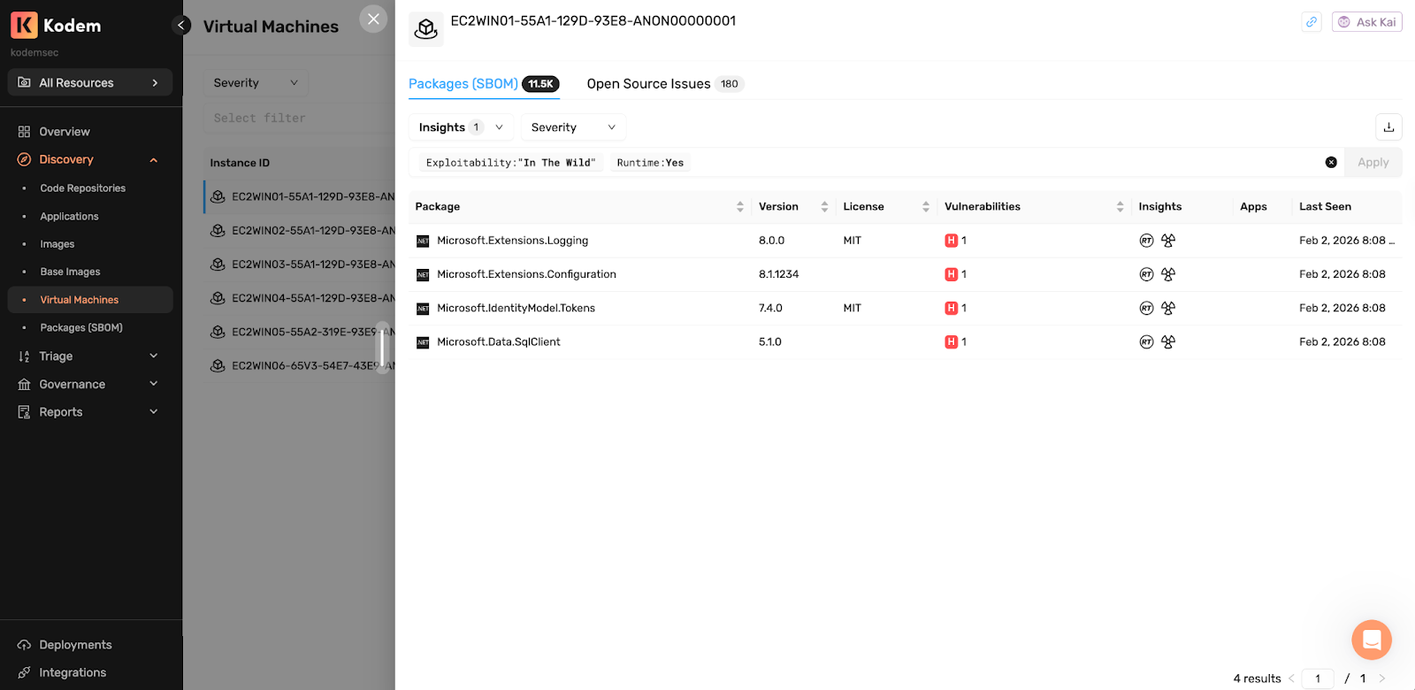Open Microsoft.Extensions.Logging package row
The width and height of the screenshot is (1415, 690).
pyautogui.click(x=905, y=241)
